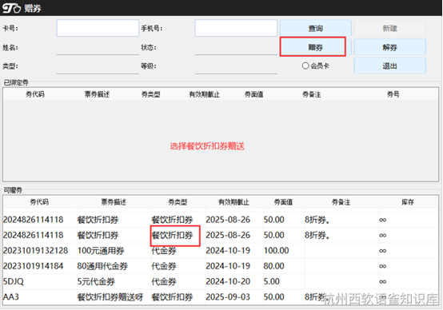Click 代金券 type in 100元通用券 row
Screen dimensions: 443x310
pyautogui.click(x=164, y=250)
